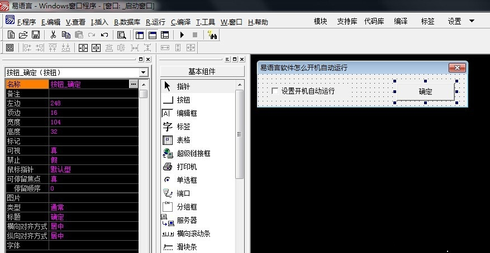This screenshot has width=490, height=253.
Task: Click the Save floppy disk icon
Action: [36, 35]
